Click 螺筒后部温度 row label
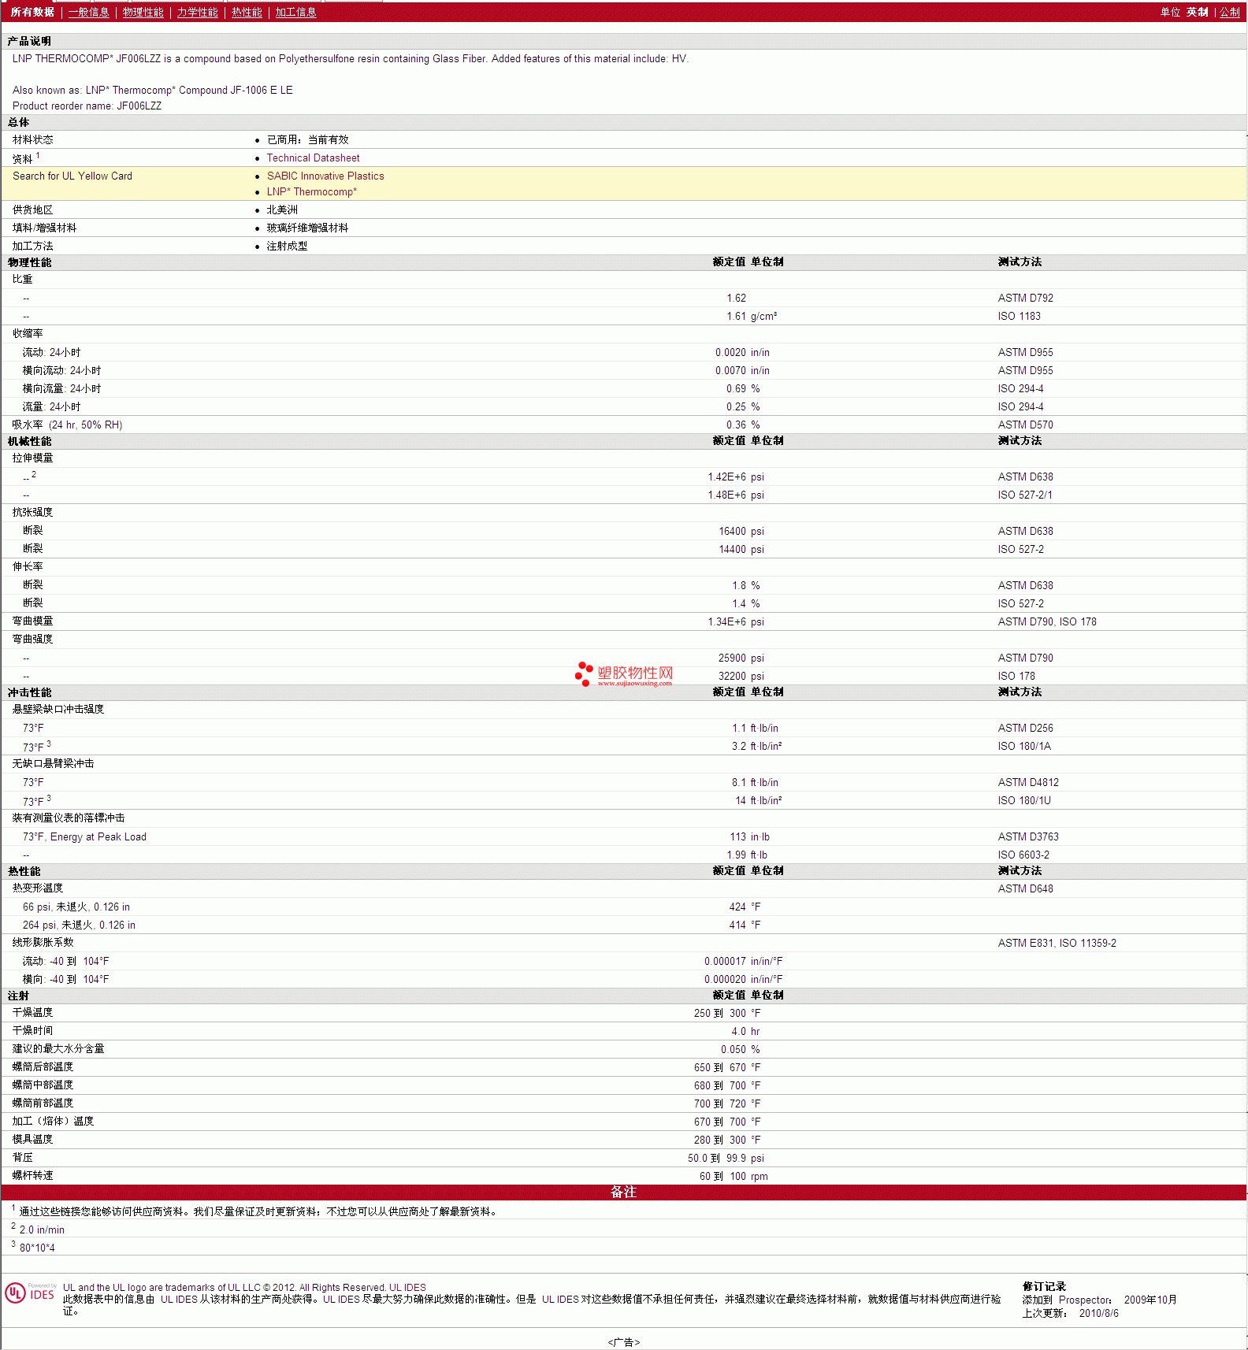Viewport: 1248px width, 1350px height. pyautogui.click(x=43, y=1066)
